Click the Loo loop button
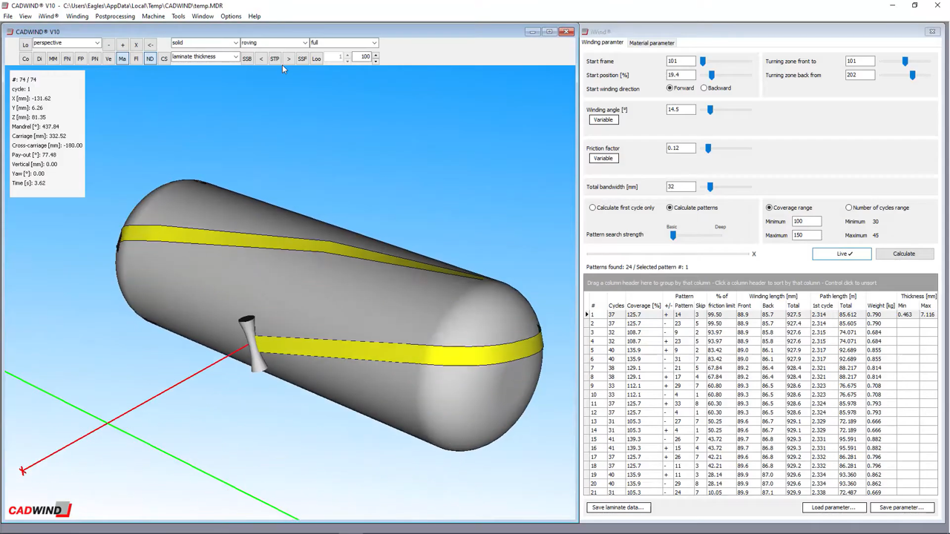950x534 pixels. tap(316, 59)
